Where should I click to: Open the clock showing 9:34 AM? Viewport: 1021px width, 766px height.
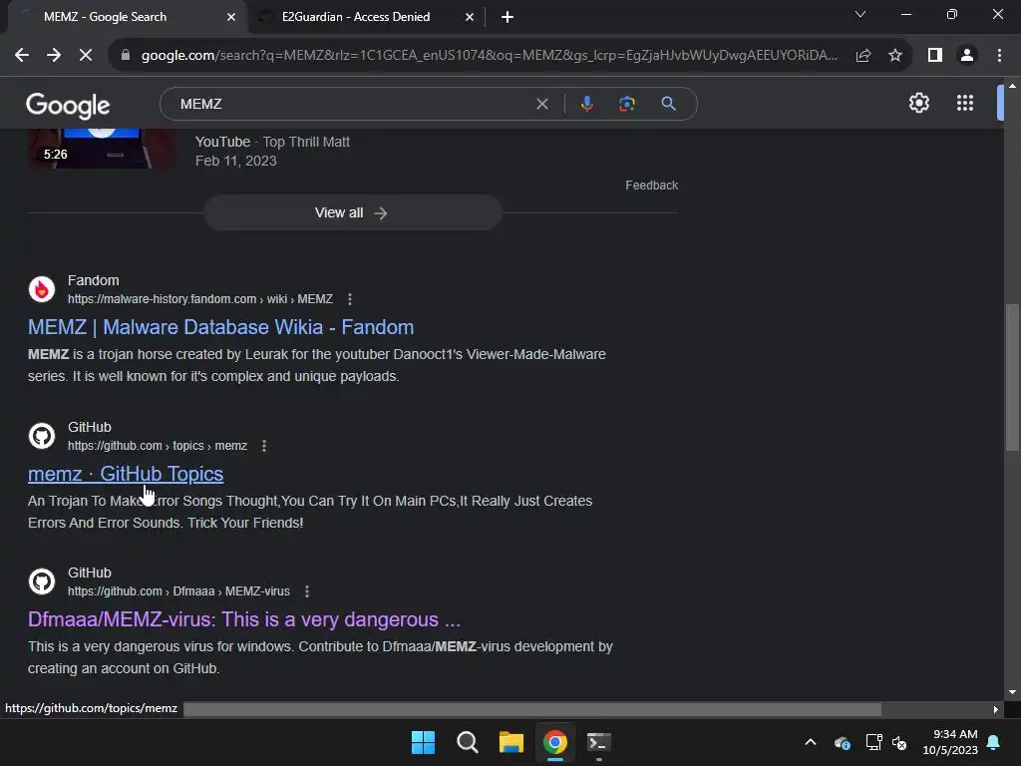point(950,742)
